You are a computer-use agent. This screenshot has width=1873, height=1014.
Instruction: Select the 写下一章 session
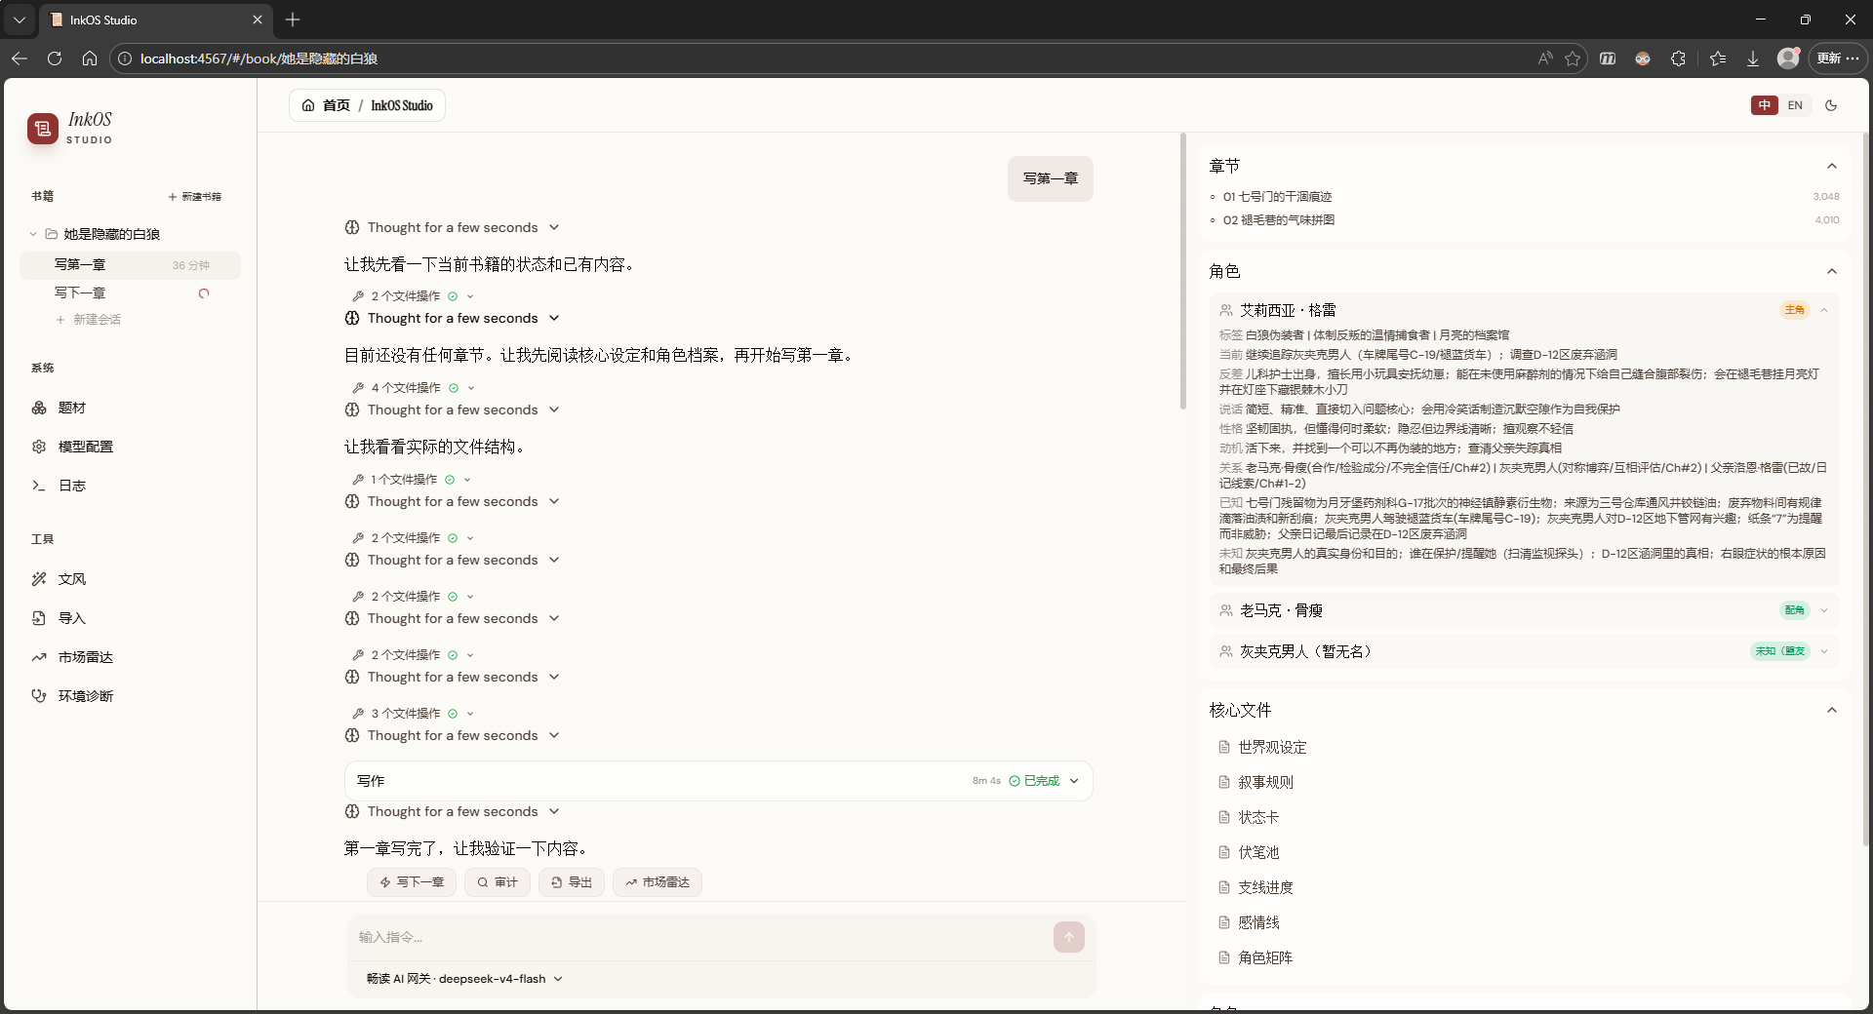[x=130, y=292]
